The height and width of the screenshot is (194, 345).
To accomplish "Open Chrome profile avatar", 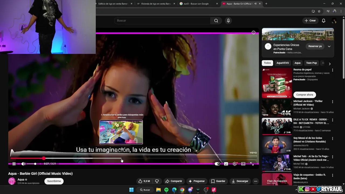I will click(334, 11).
